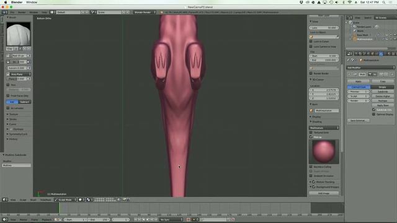The image size is (397, 223).
Task: Open the Help menu in Blender header
Action: pos(44,12)
